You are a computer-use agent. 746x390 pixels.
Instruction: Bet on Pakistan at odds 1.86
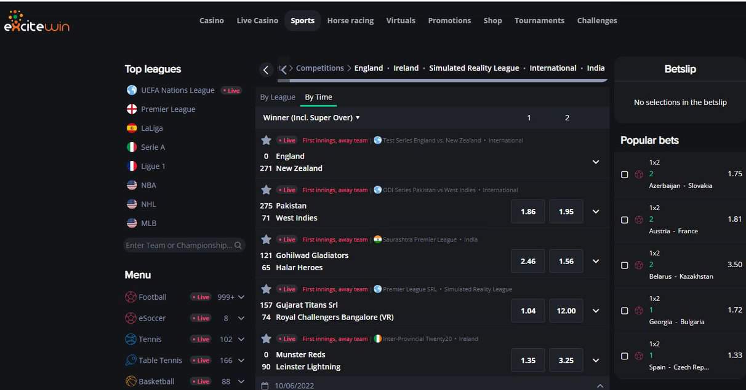point(528,212)
